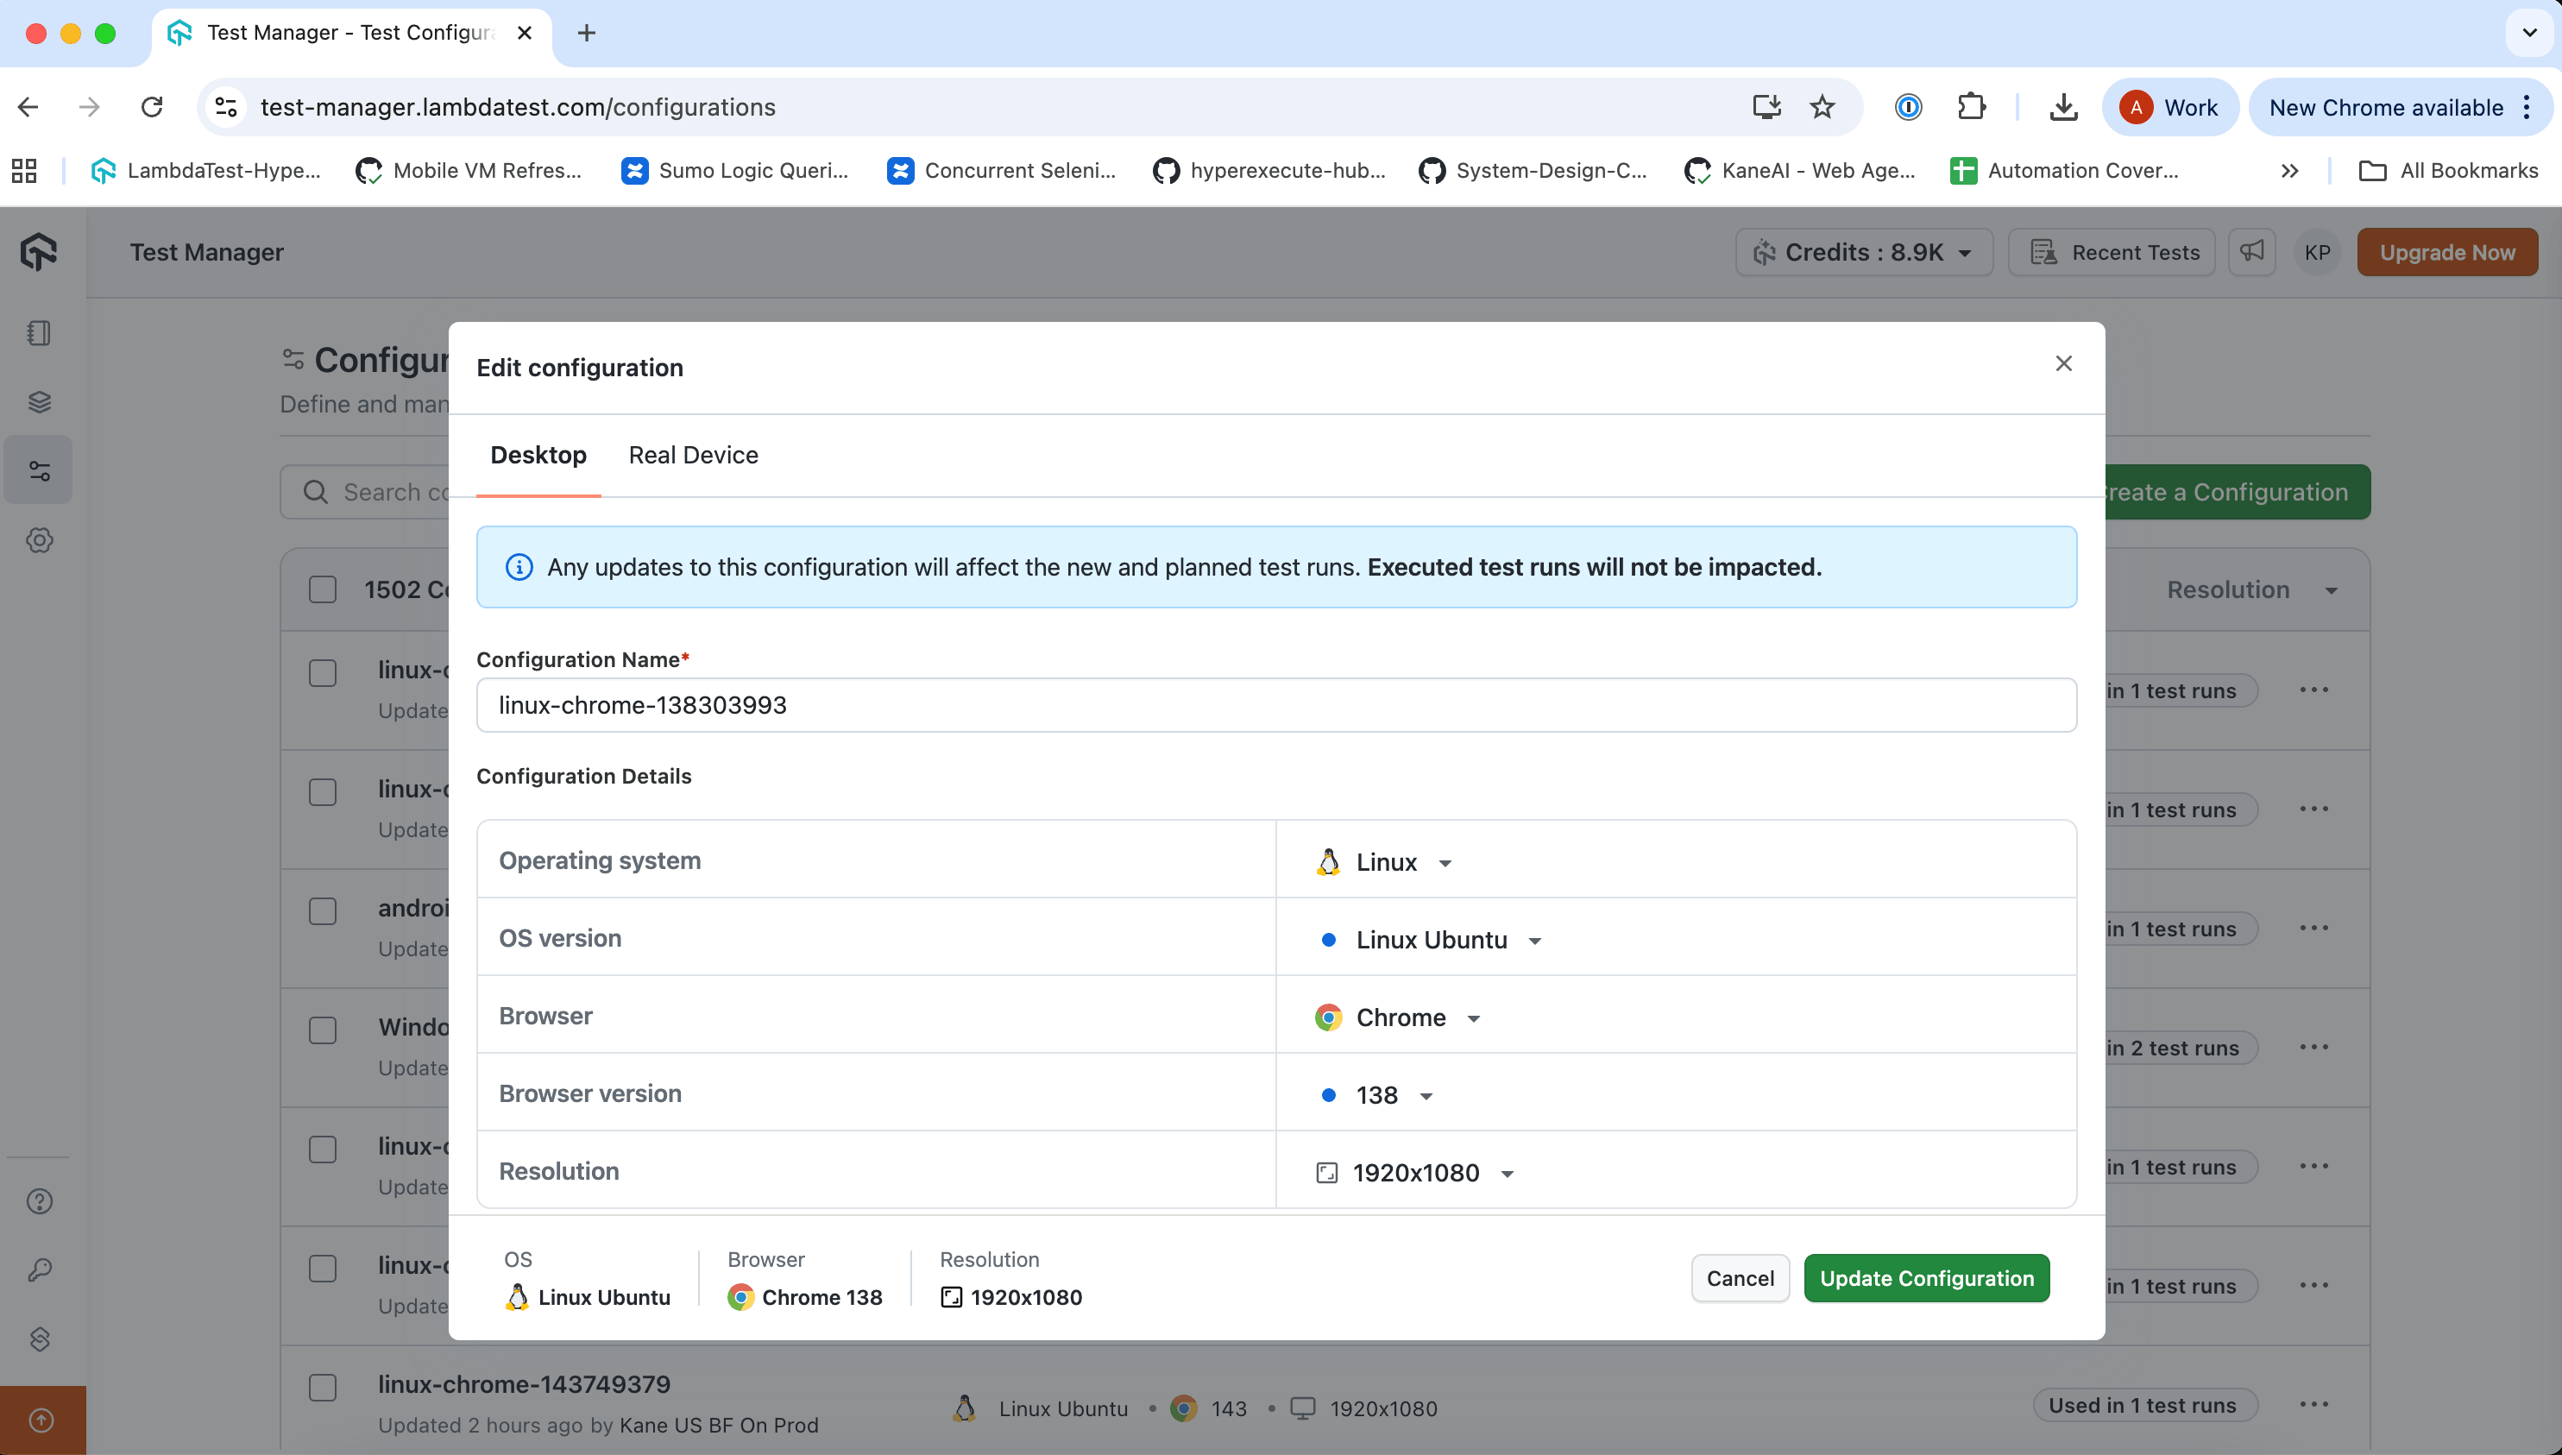The image size is (2562, 1455).
Task: Open the configurations sliders sidebar icon
Action: (39, 470)
